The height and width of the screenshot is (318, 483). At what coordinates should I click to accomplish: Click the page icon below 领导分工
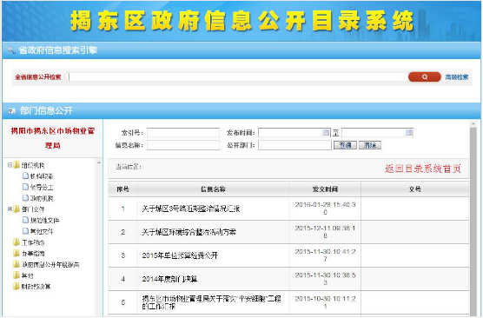pos(26,198)
